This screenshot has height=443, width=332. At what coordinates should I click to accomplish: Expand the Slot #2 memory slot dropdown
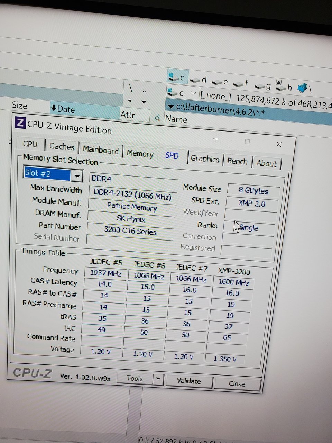pyautogui.click(x=77, y=176)
